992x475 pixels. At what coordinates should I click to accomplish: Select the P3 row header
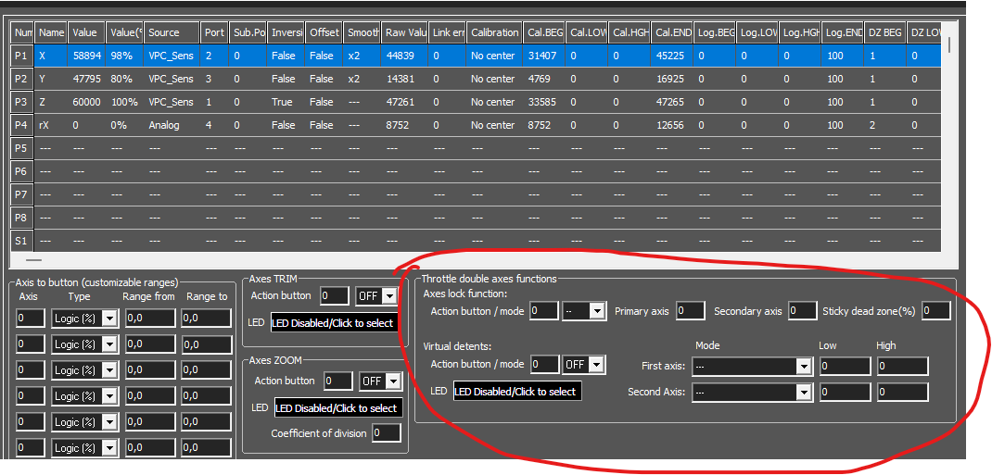pyautogui.click(x=22, y=102)
